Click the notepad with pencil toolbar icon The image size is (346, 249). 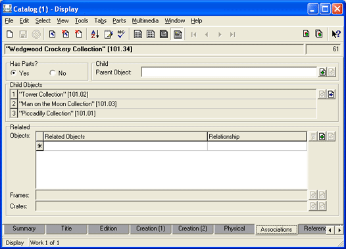coord(108,34)
